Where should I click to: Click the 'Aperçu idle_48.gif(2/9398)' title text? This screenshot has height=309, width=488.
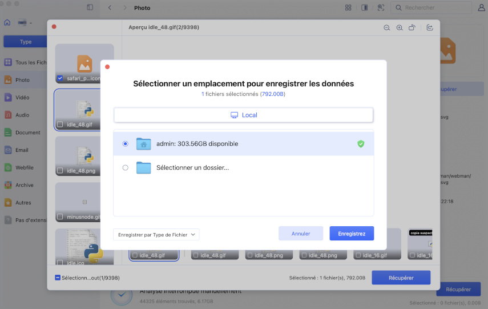[x=164, y=27]
